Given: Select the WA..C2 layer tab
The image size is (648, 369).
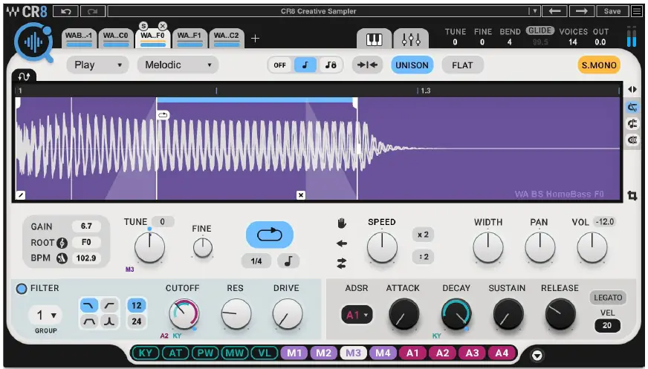Looking at the screenshot, I should 226,39.
